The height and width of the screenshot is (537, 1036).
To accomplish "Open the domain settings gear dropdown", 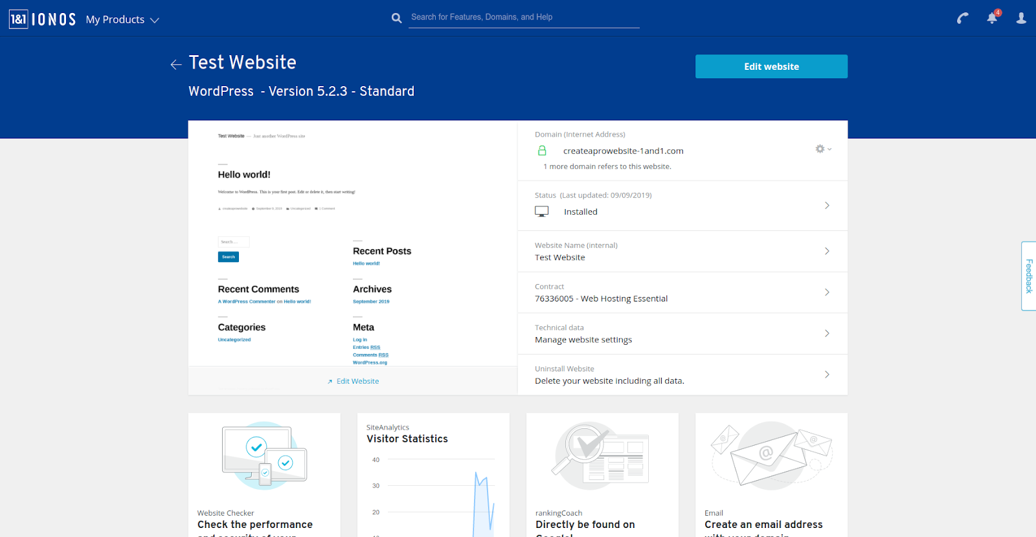I will (823, 149).
